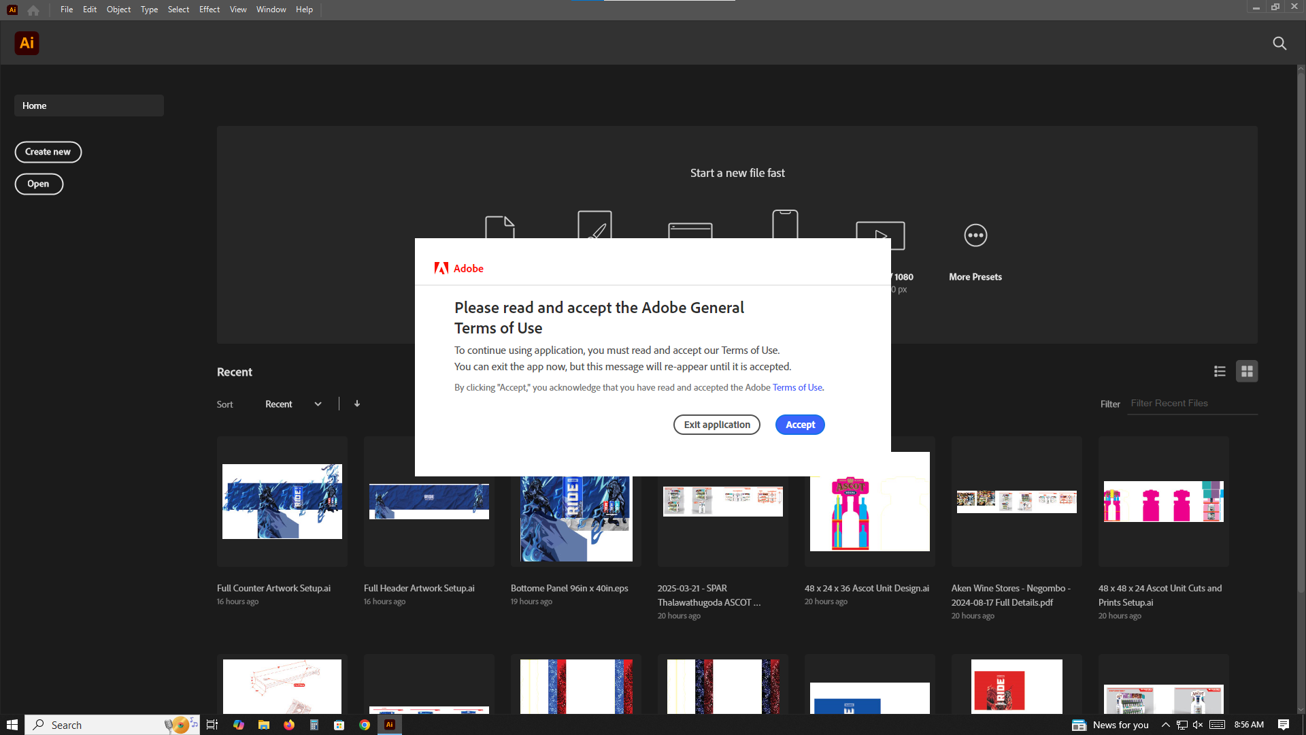Toggle sort direction arrow
Viewport: 1306px width, 735px height.
357,404
